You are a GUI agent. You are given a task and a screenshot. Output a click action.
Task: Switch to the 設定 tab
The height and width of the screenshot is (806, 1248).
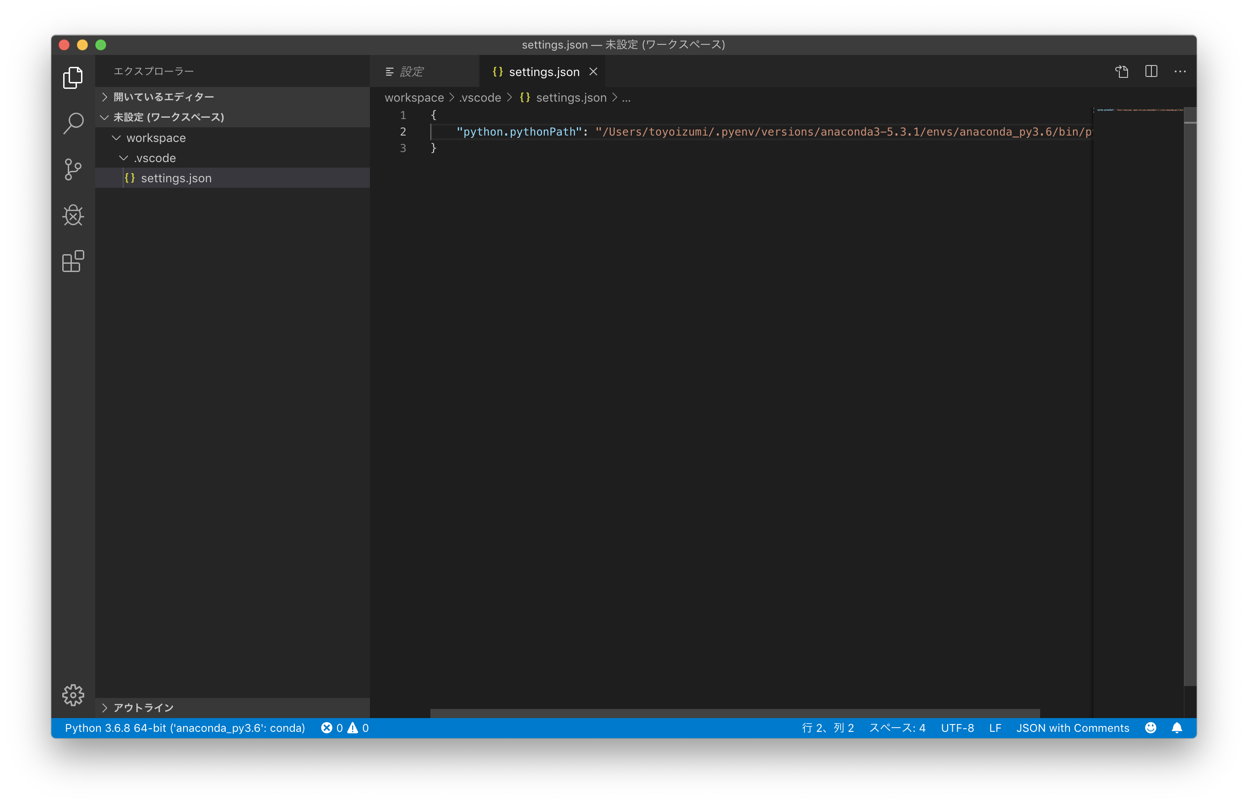click(x=412, y=71)
